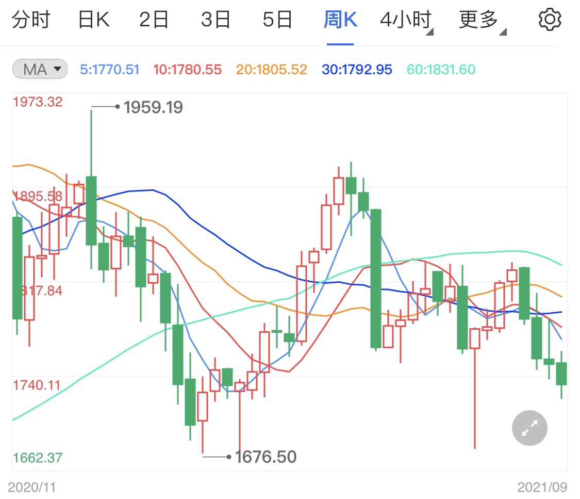Click the MA60 value 60:1831.60
The height and width of the screenshot is (499, 580).
pyautogui.click(x=441, y=70)
